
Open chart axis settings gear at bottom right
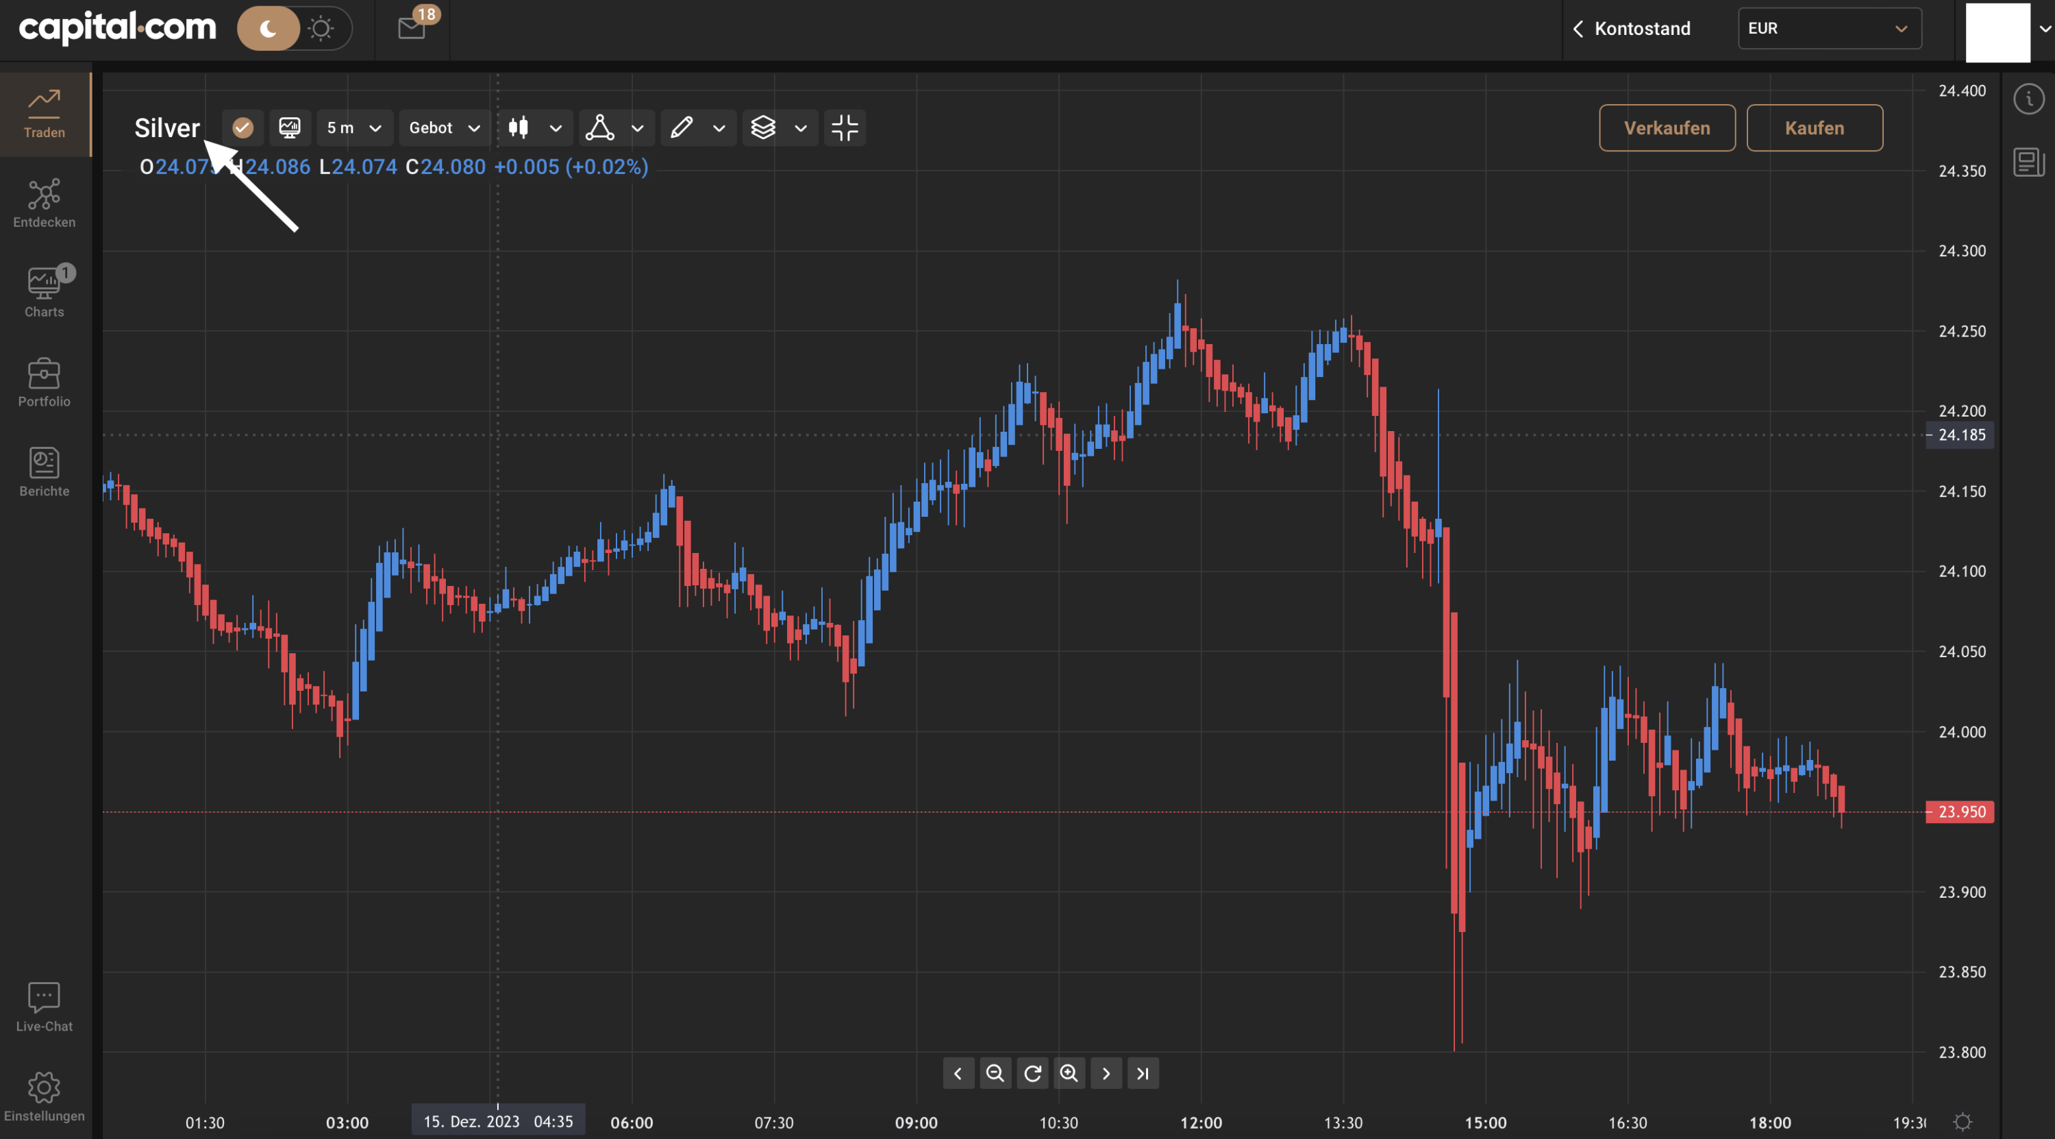point(1963,1121)
